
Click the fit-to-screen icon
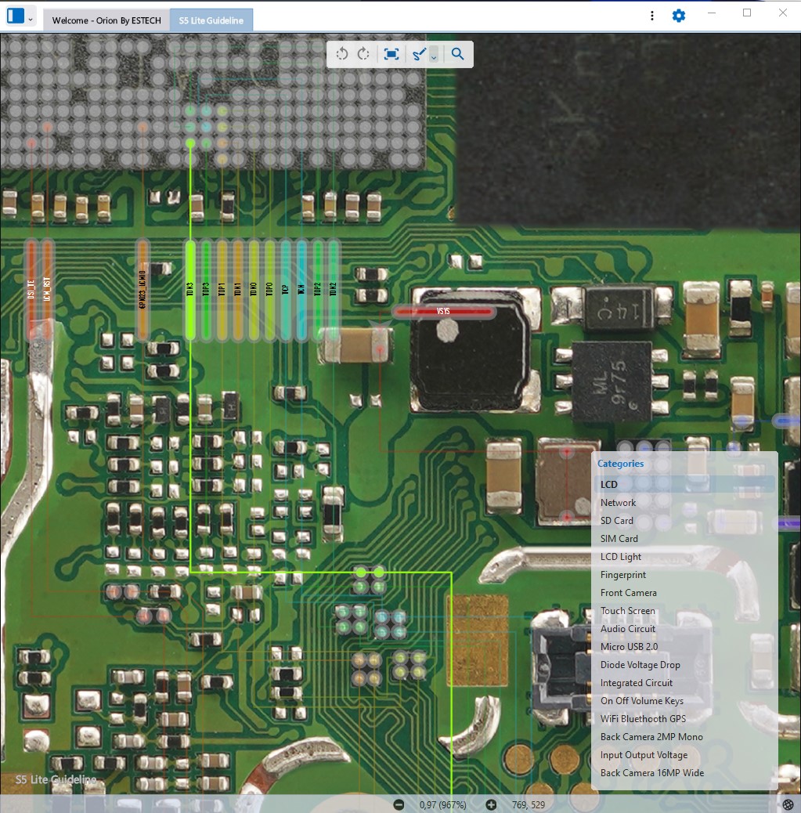tap(391, 54)
